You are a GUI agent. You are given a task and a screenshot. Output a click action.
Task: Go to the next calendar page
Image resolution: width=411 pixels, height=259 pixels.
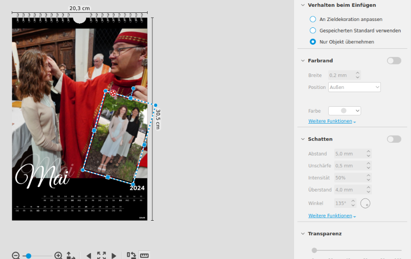coord(114,256)
